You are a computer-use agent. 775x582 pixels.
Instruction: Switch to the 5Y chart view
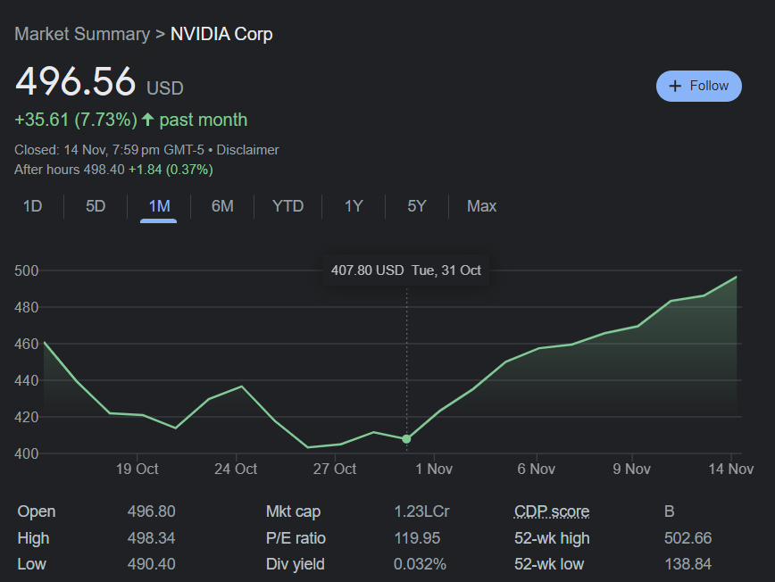417,206
